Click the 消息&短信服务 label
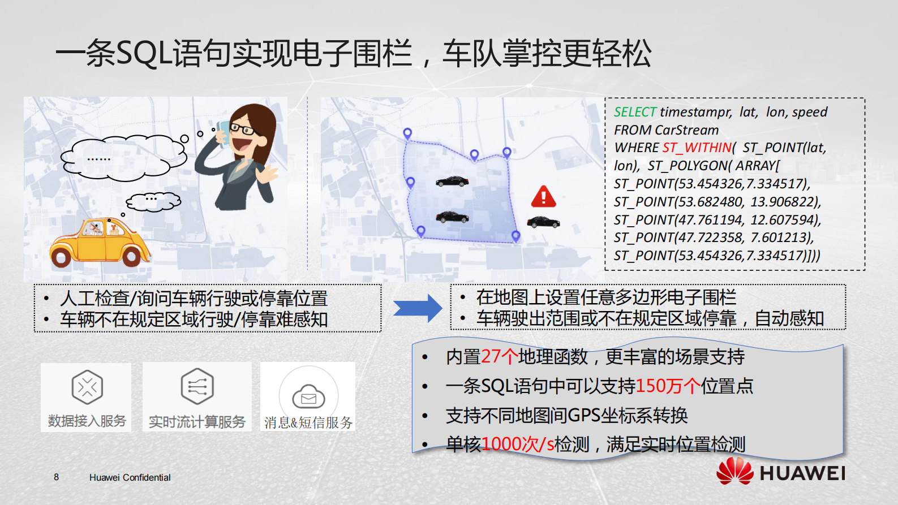The width and height of the screenshot is (898, 505). [x=308, y=422]
